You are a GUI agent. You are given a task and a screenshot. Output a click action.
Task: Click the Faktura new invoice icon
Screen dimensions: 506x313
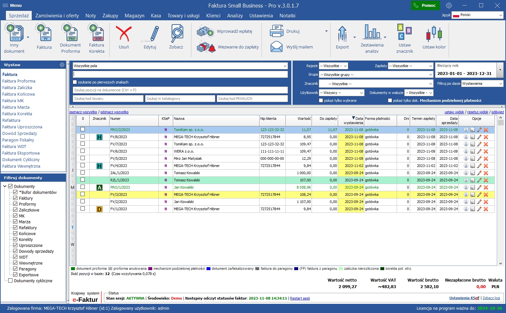coord(44,34)
